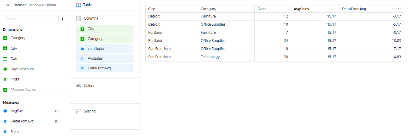Click the Measure Names dimension
This screenshot has height=136, width=410.
(x=23, y=90)
